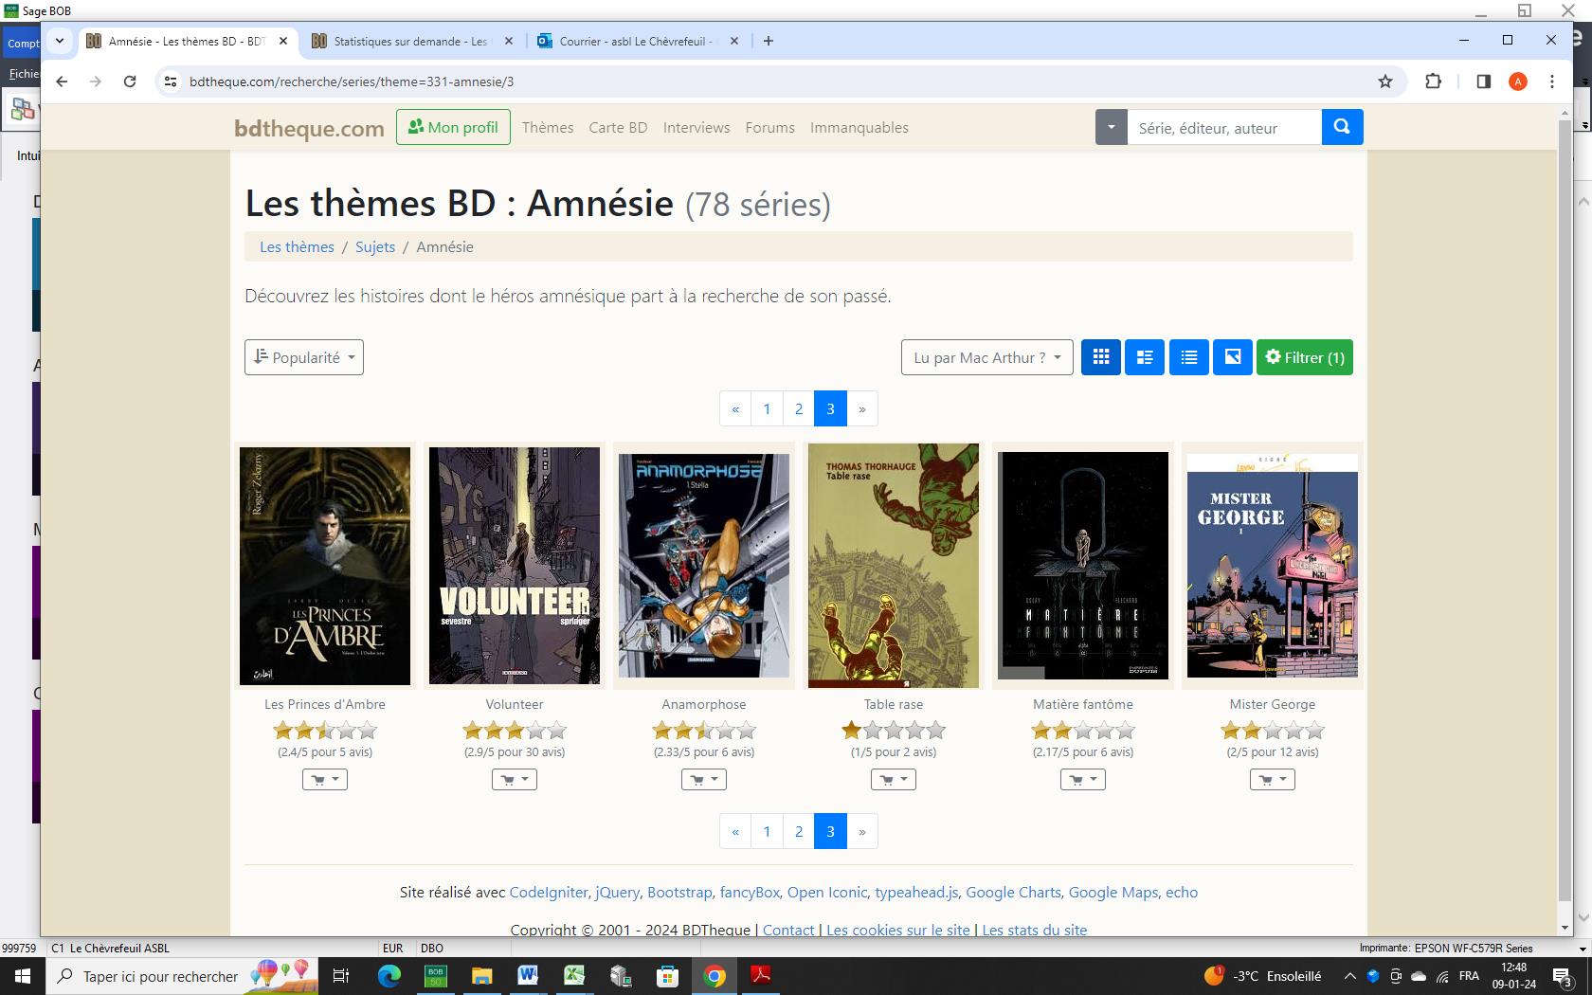Click the Contact footer link

coord(788,930)
